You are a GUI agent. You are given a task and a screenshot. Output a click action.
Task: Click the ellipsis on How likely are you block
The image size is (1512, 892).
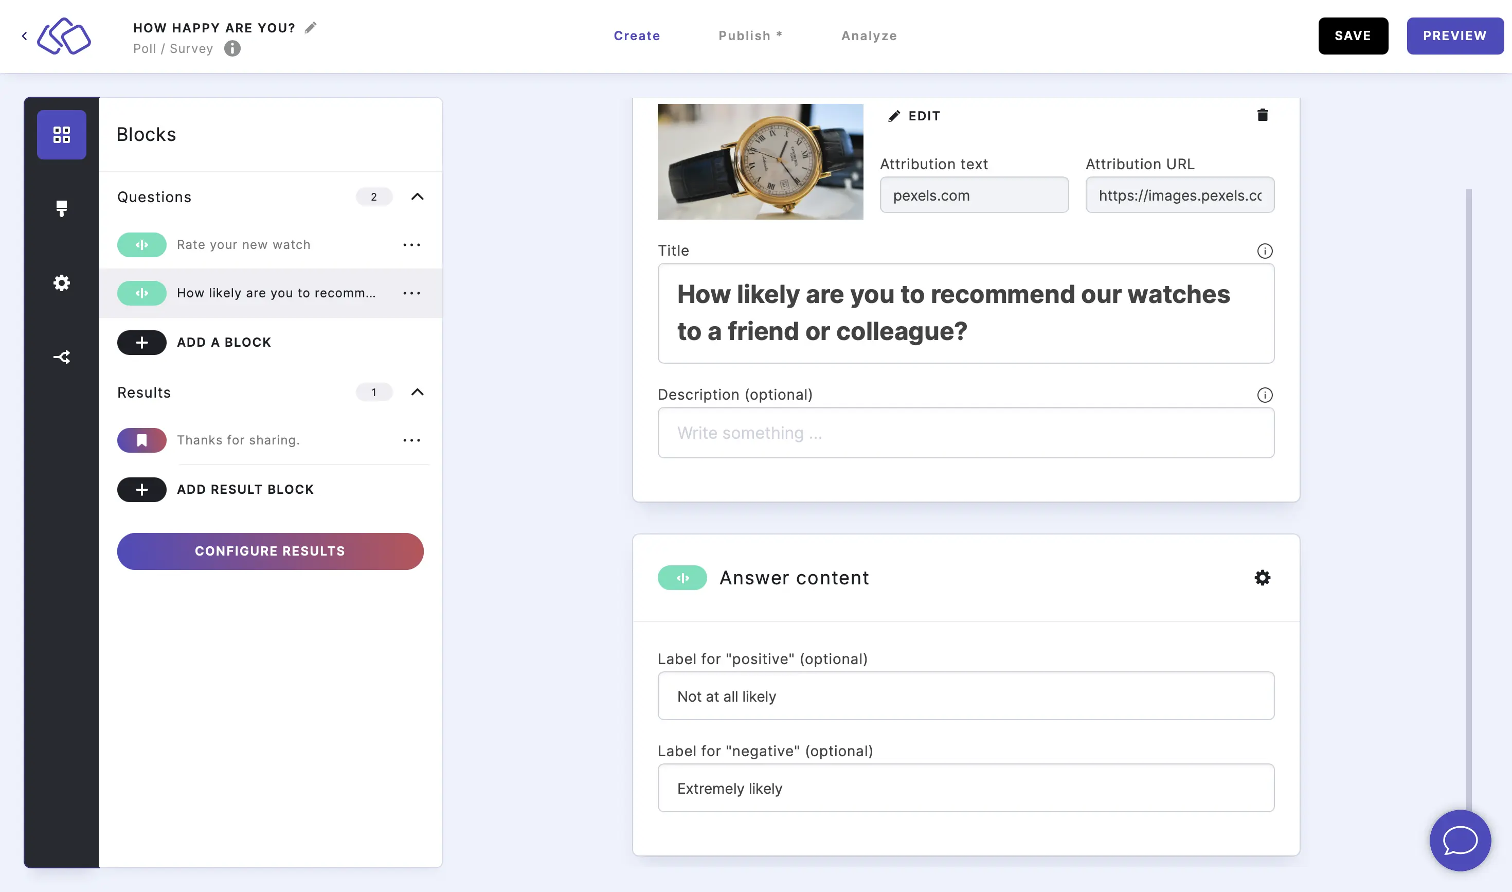coord(412,292)
